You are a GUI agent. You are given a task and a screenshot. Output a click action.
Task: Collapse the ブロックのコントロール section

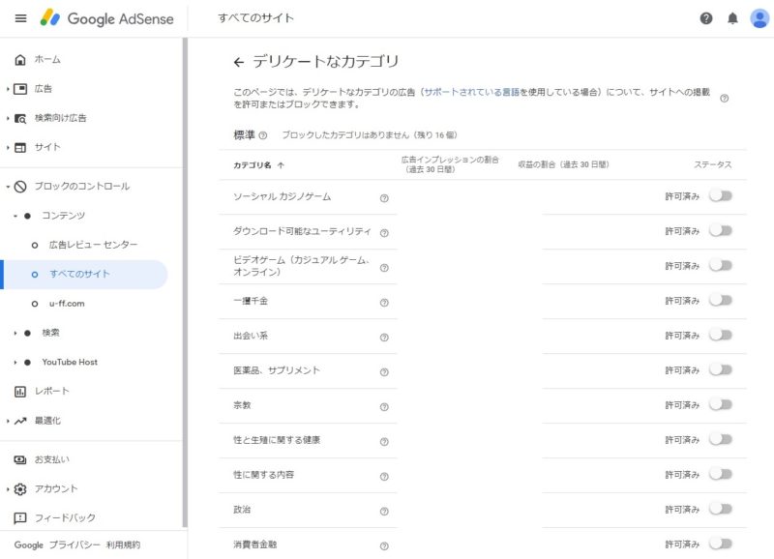pos(9,187)
